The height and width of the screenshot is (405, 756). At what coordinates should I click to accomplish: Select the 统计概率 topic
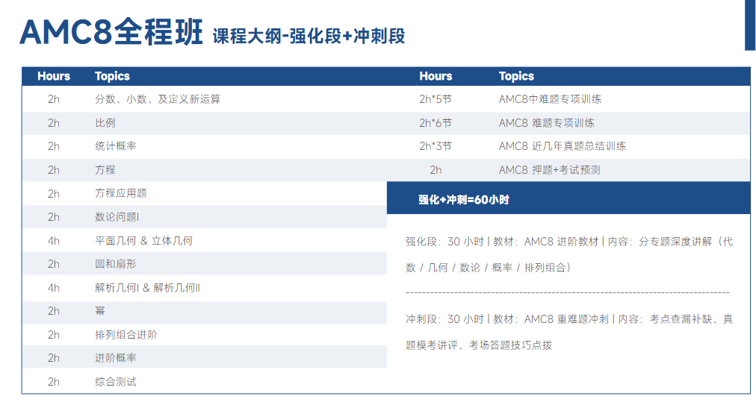tap(116, 146)
